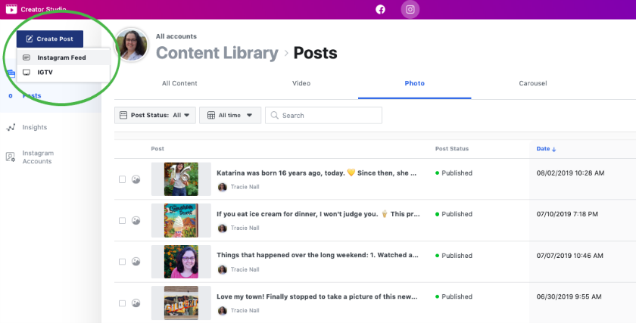The width and height of the screenshot is (636, 323).
Task: Click the Creator Studio logo icon
Action: click(11, 8)
